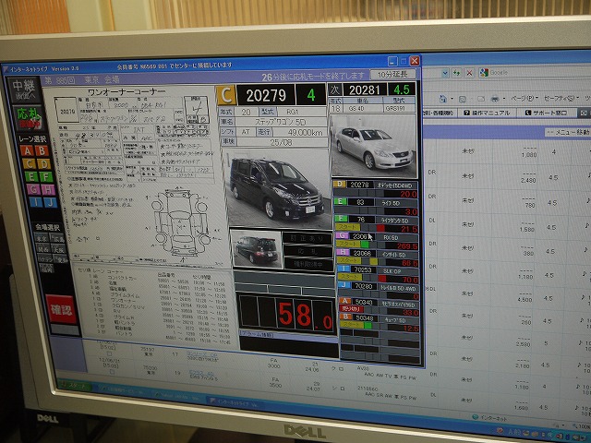
Task: Select lane I in lane selection
Action: coord(35,202)
